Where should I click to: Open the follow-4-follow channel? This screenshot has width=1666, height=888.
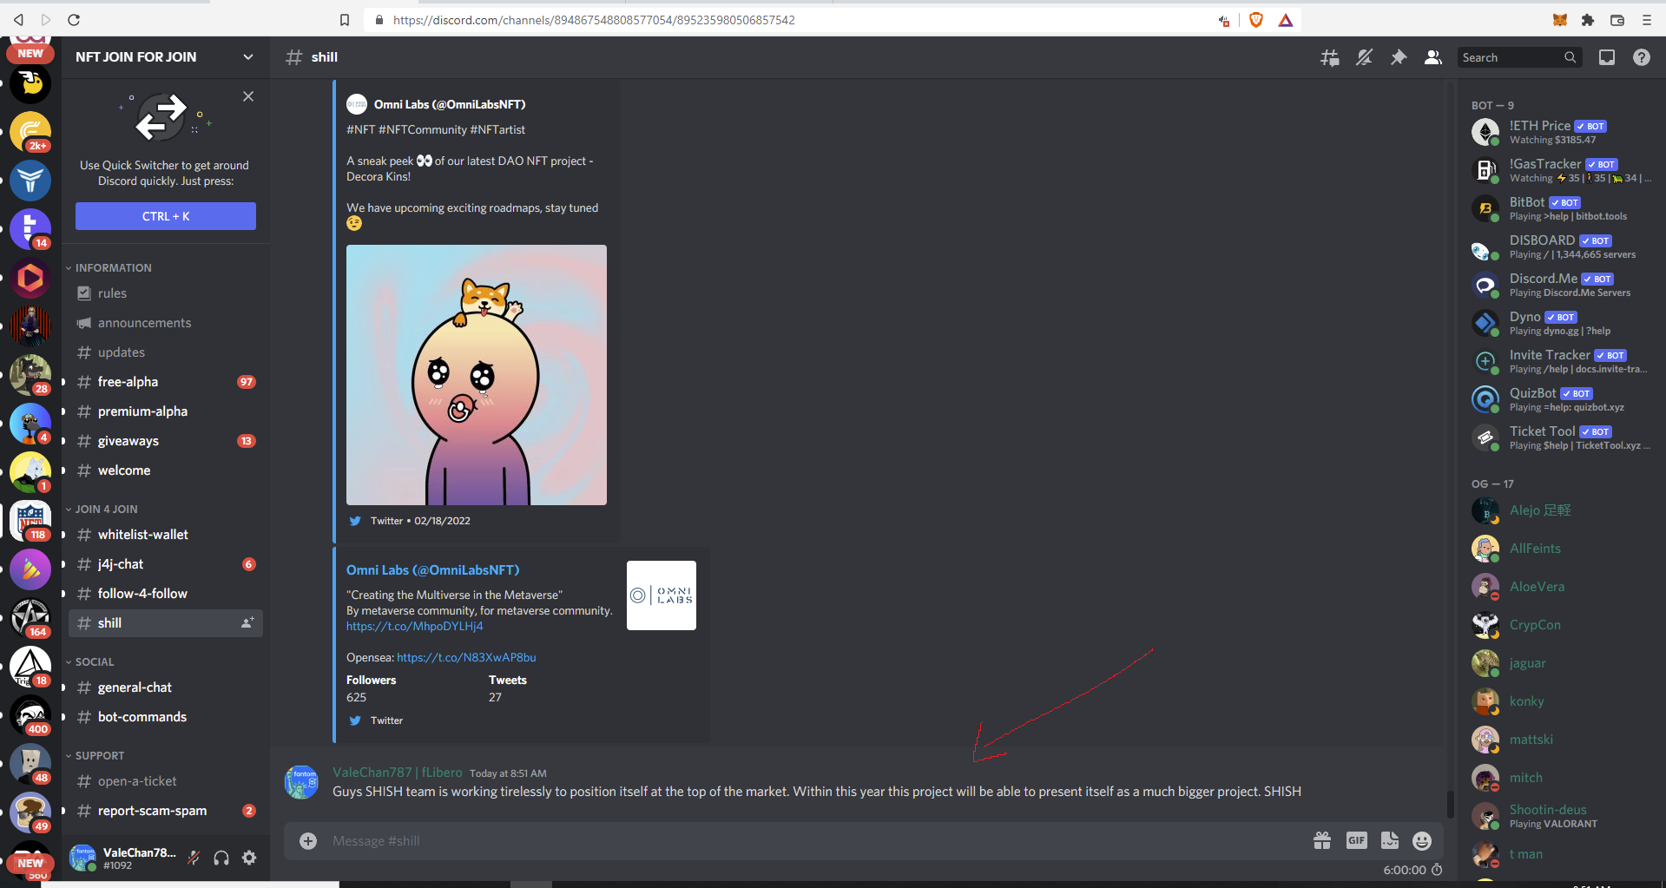[x=166, y=594]
